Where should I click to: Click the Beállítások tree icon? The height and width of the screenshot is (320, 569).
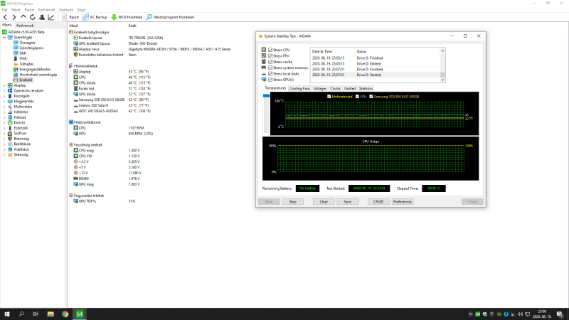tap(10, 144)
